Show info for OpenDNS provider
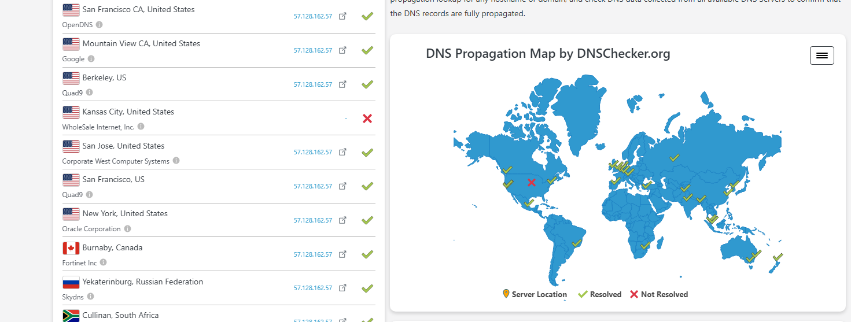 (x=99, y=25)
